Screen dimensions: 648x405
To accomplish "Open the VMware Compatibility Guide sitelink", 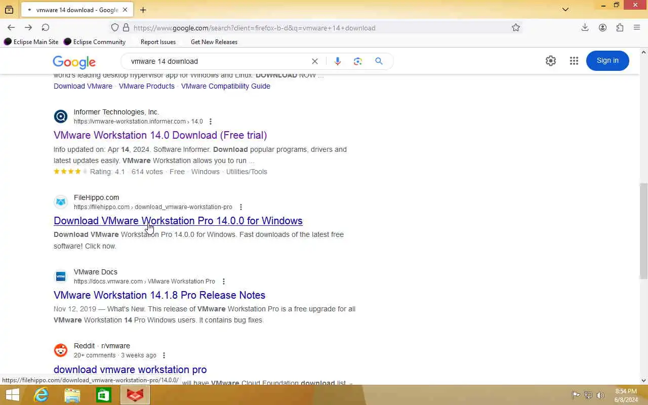I will tap(226, 86).
